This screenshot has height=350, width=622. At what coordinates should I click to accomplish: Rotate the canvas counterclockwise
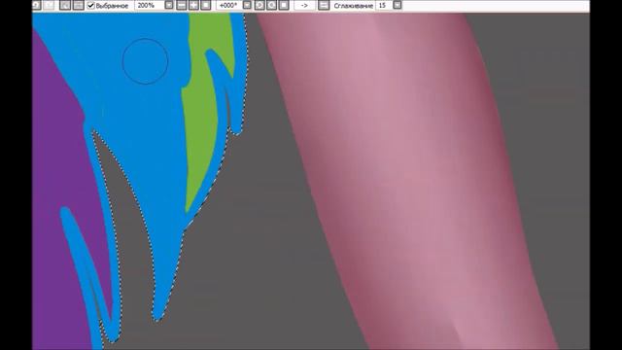tap(259, 5)
